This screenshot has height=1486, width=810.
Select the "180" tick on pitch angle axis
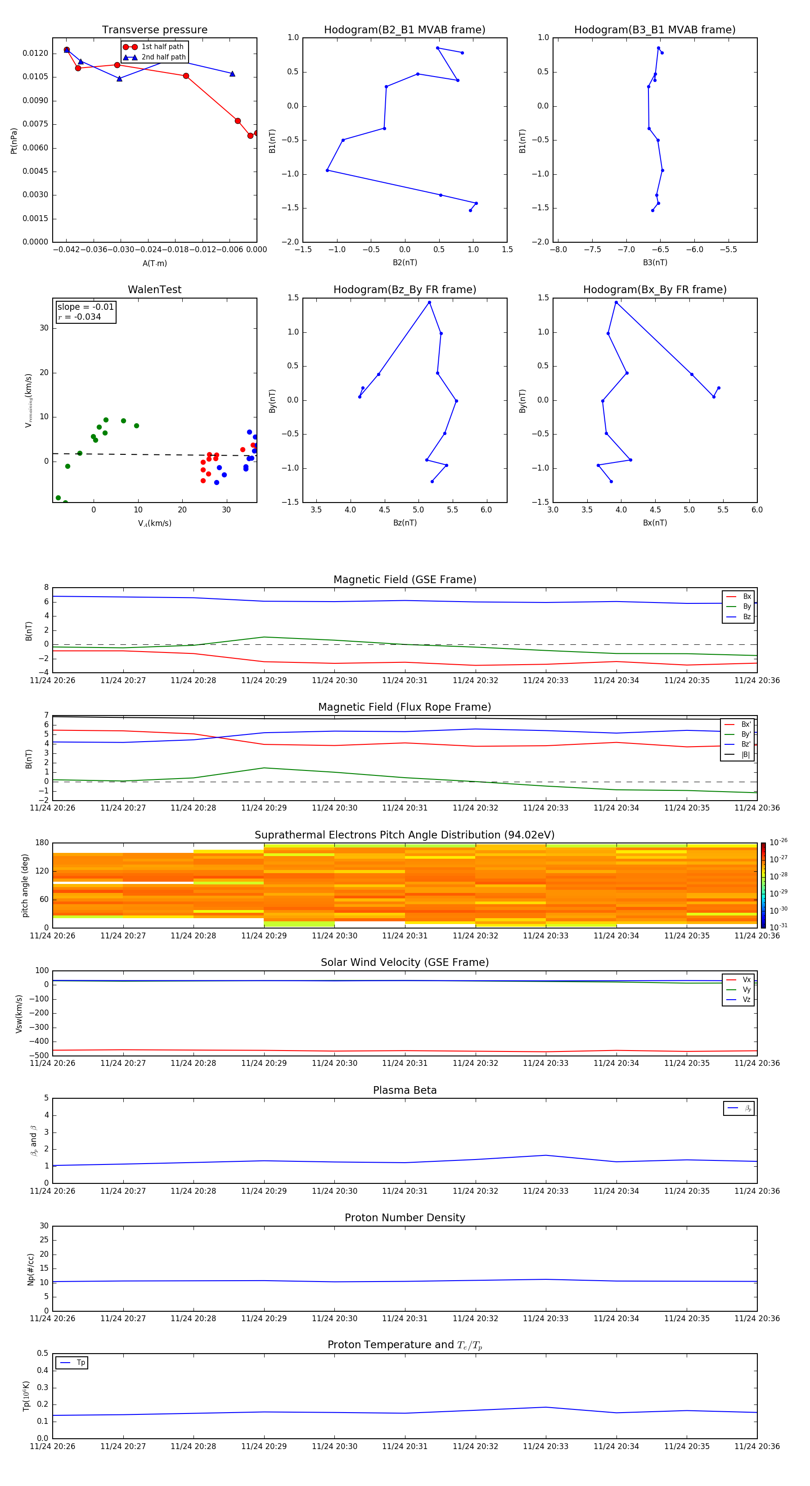pyautogui.click(x=42, y=843)
